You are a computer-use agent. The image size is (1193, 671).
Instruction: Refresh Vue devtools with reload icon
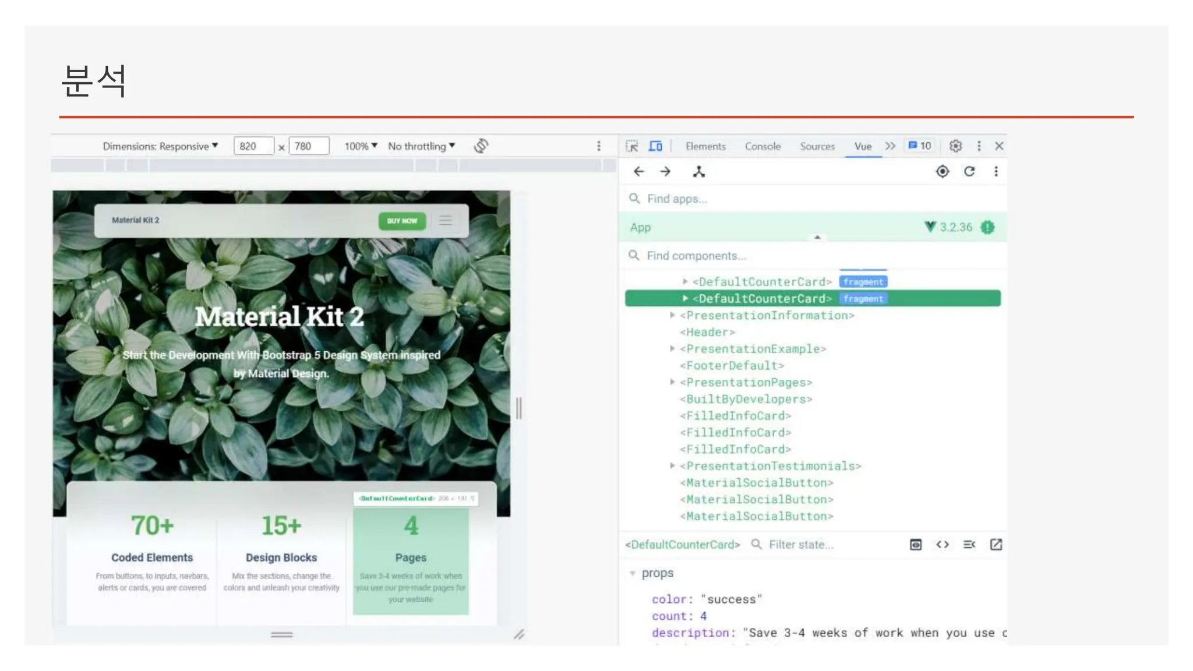969,172
